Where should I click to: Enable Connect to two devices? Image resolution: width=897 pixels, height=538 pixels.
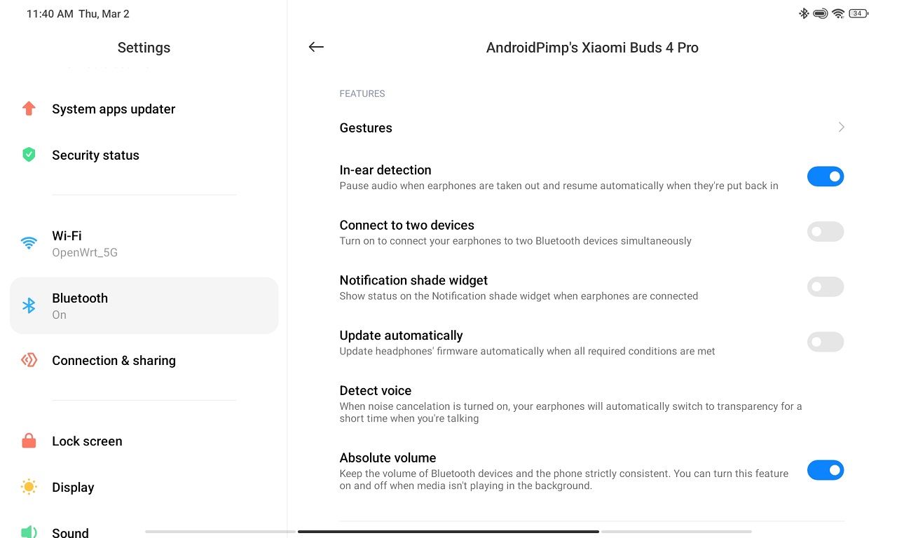826,231
